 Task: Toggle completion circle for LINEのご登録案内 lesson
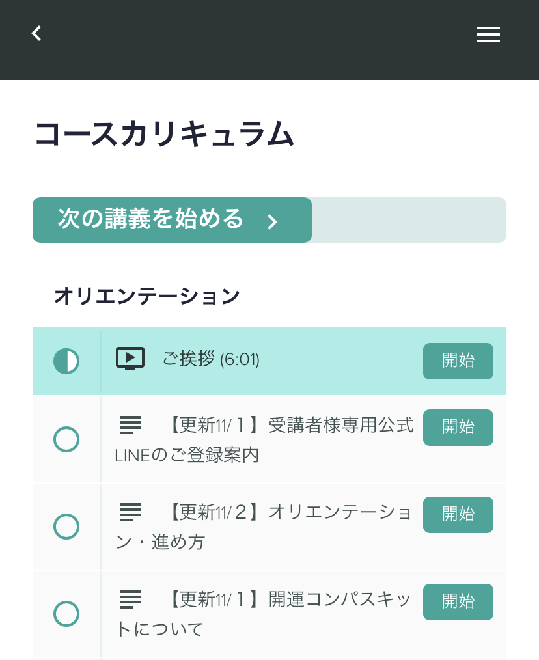66,439
